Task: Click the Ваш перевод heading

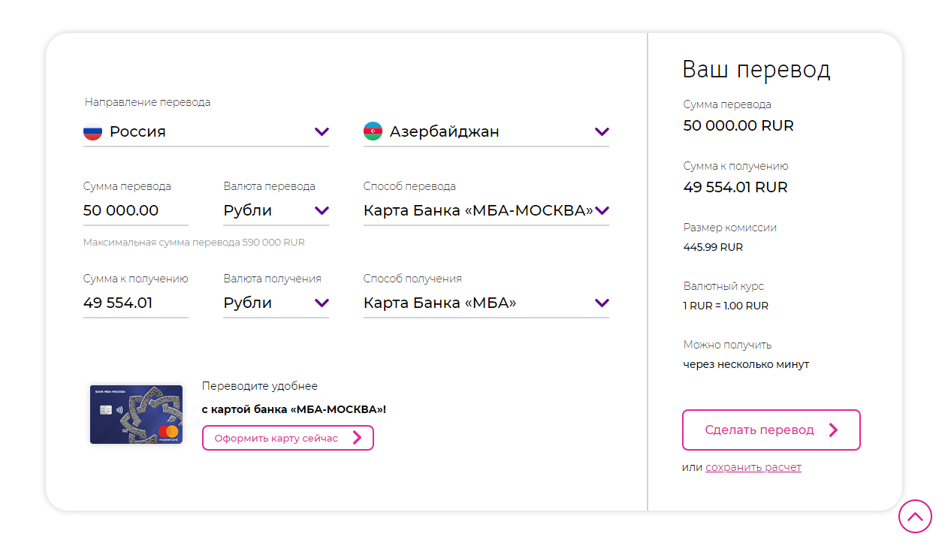Action: tap(756, 70)
